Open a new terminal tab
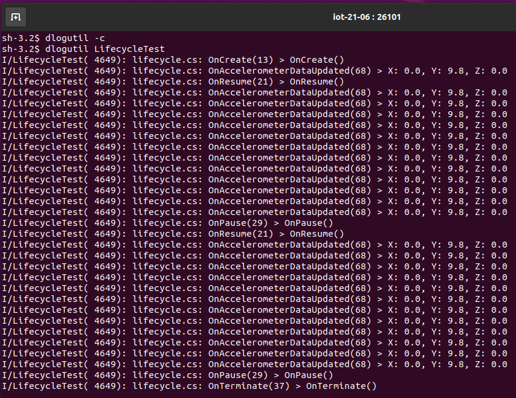516x398 pixels. pyautogui.click(x=16, y=17)
